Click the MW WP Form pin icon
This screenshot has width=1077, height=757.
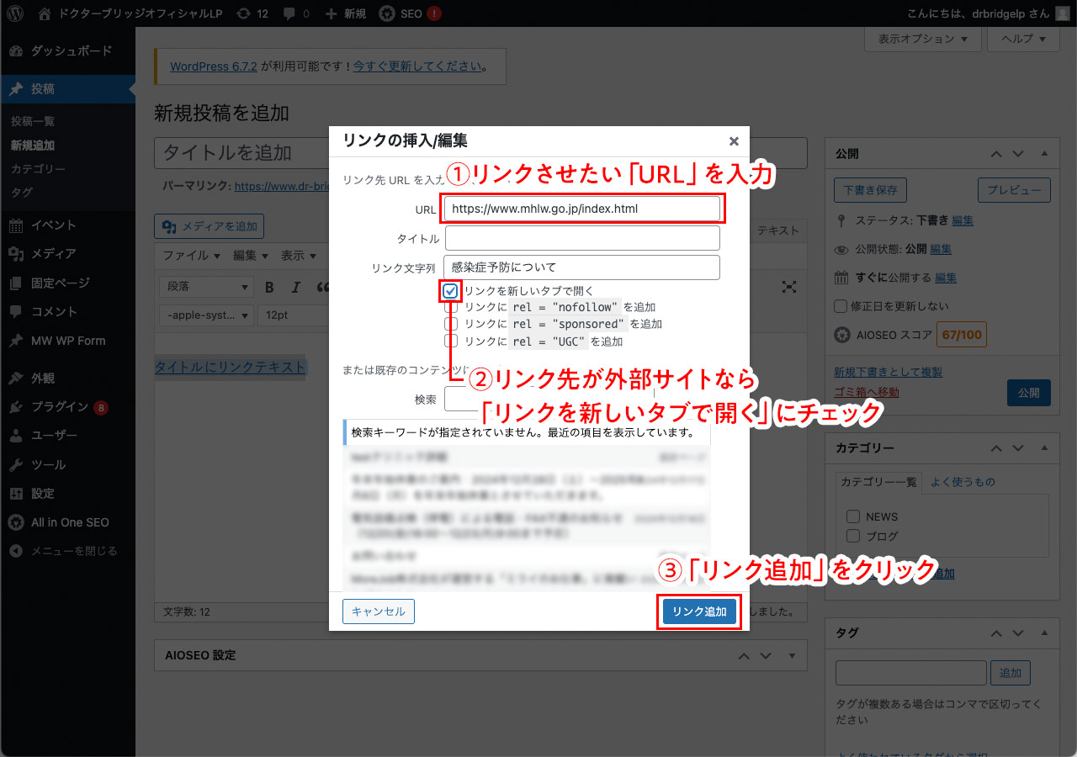(x=16, y=341)
